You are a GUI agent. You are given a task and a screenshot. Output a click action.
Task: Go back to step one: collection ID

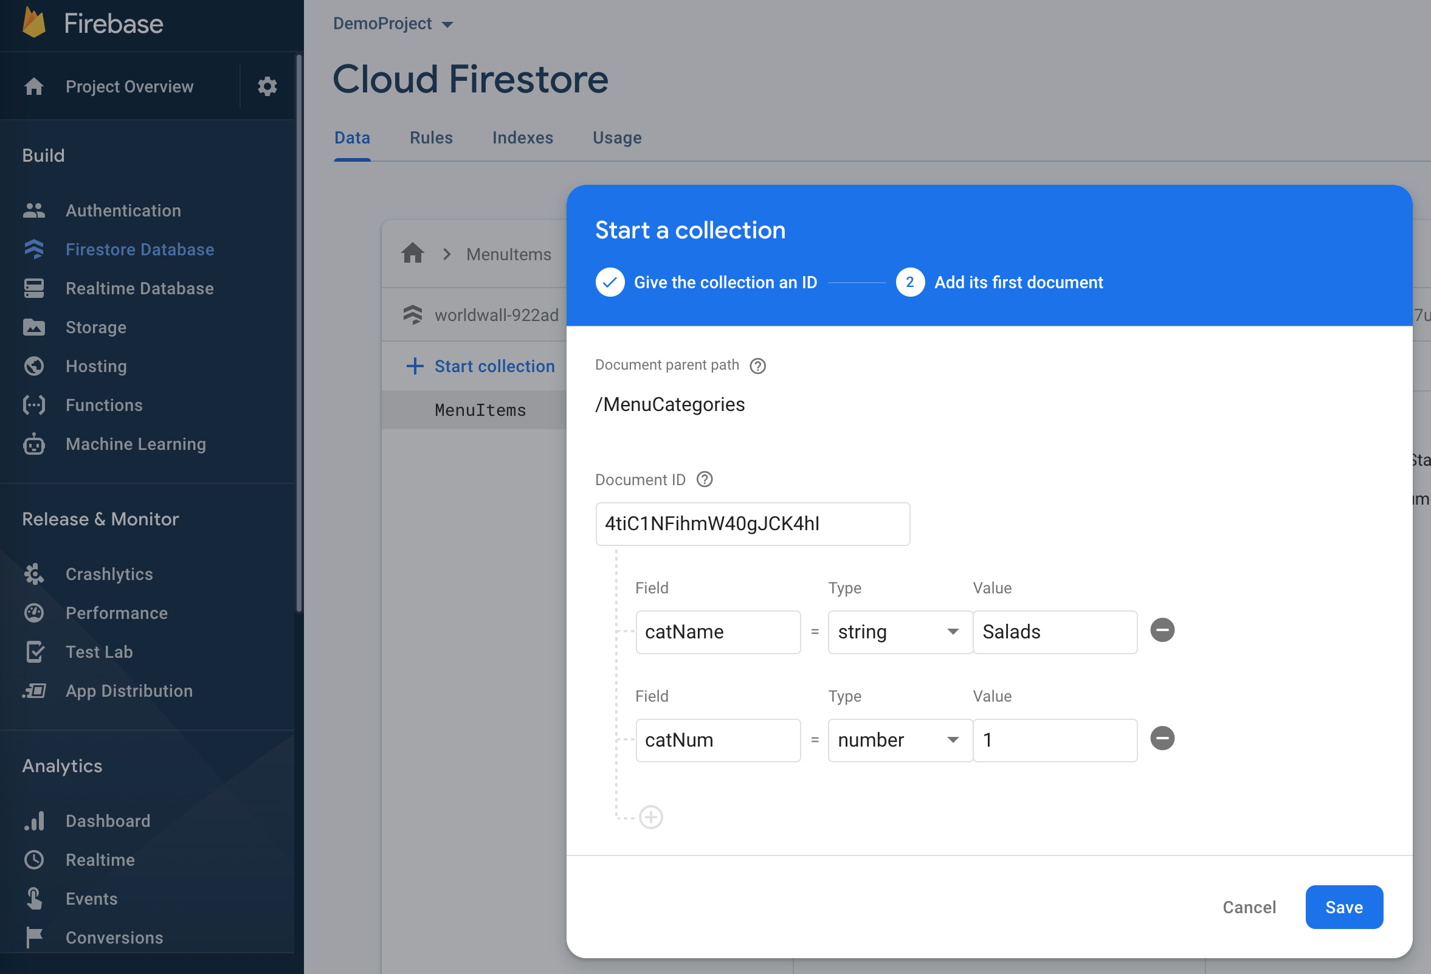pyautogui.click(x=706, y=282)
